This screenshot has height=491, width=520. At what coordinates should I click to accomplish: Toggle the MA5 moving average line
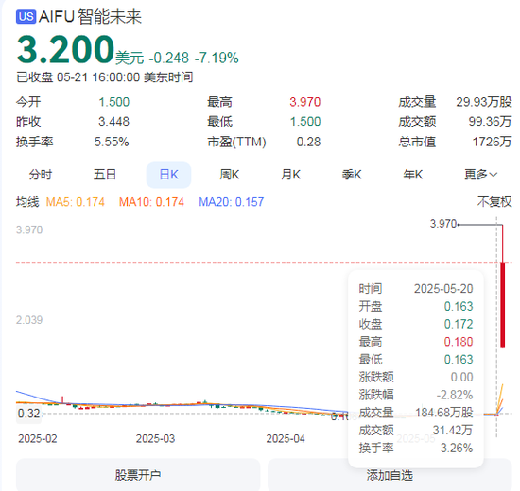76,202
